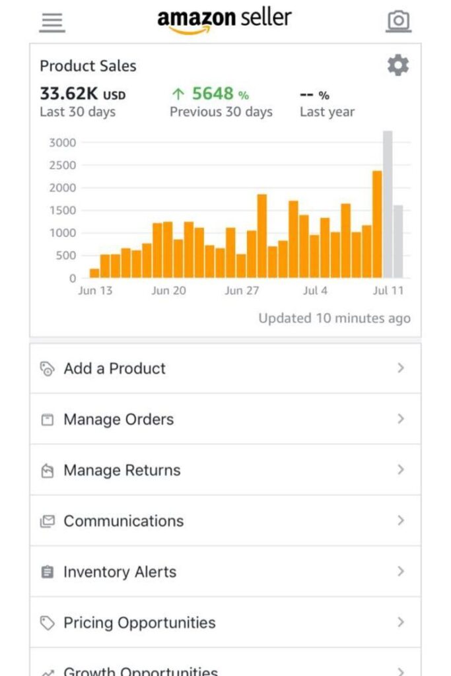Open Growth Opportunities entry
The width and height of the screenshot is (451, 676).
click(225, 662)
